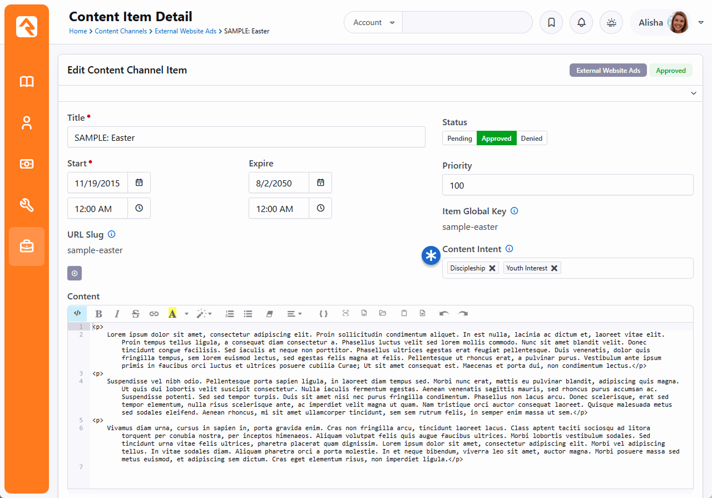Open the person section in the sidebar
This screenshot has height=498, width=712.
[x=27, y=123]
